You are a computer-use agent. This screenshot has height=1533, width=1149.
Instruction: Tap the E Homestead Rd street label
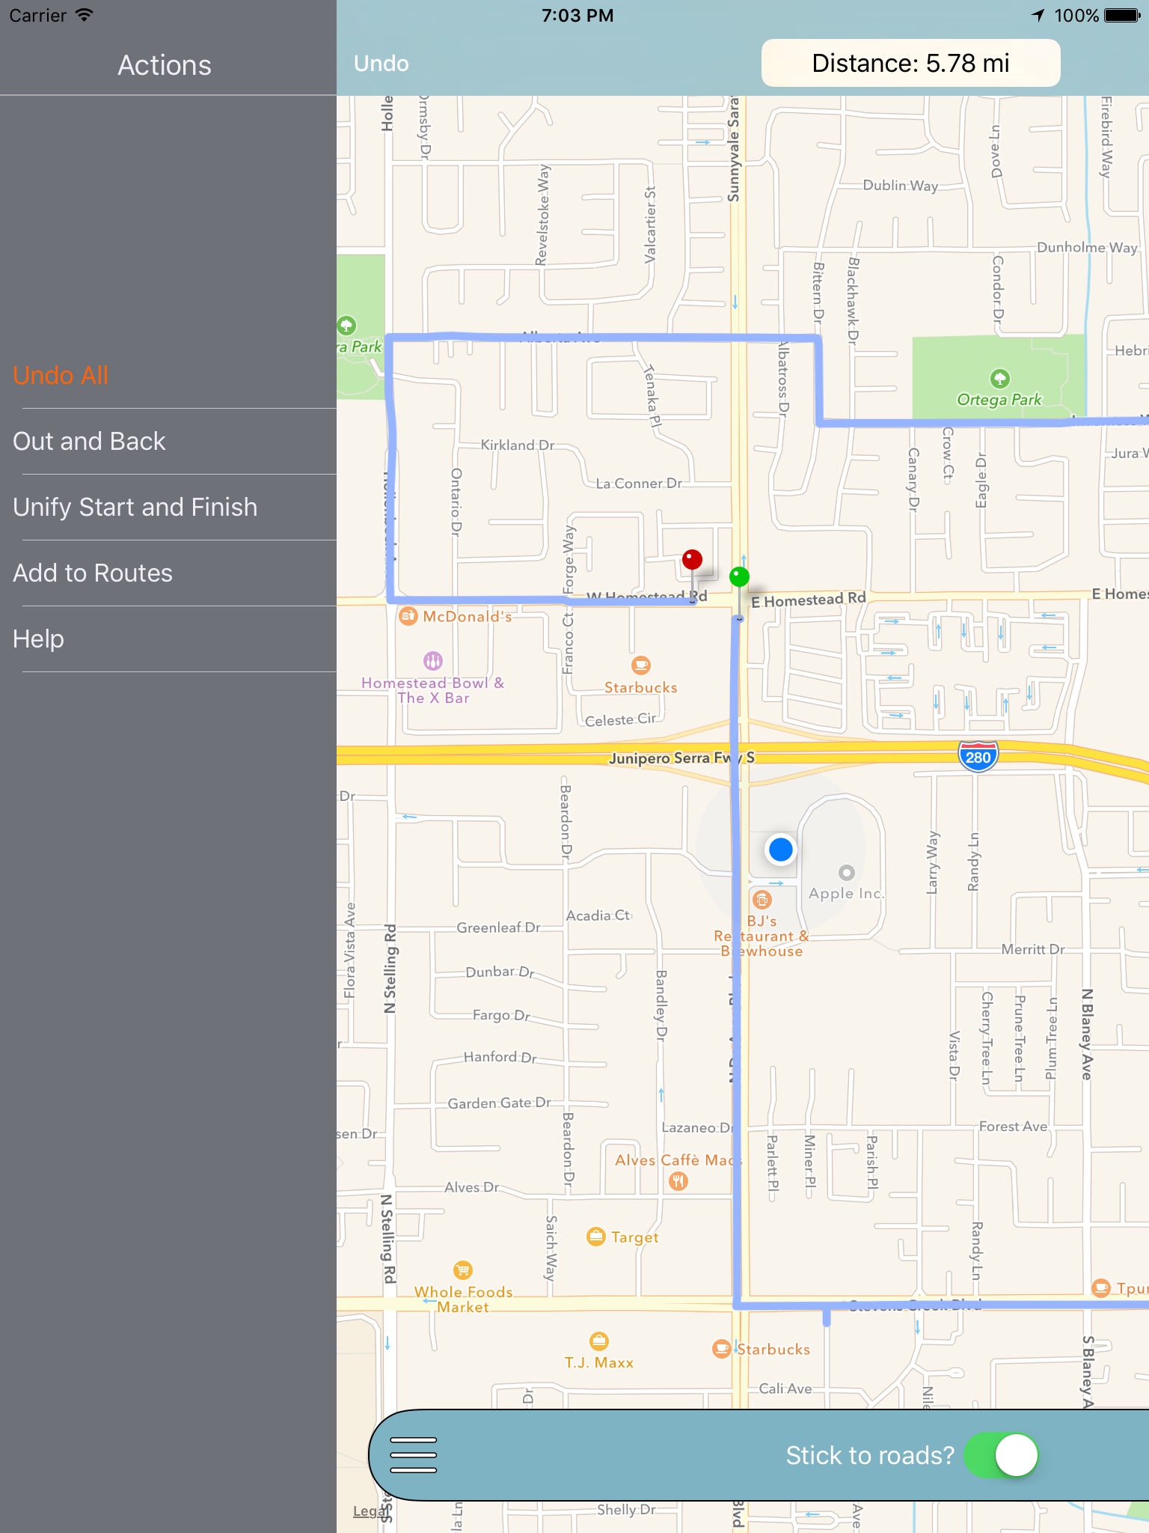point(809,600)
